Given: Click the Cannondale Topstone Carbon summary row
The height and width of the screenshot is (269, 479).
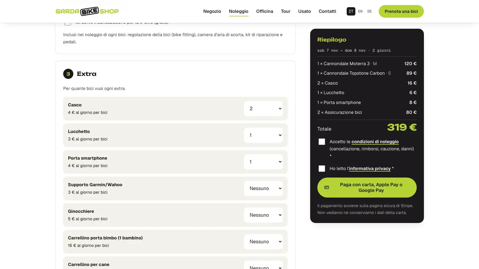Looking at the screenshot, I should coord(367,73).
